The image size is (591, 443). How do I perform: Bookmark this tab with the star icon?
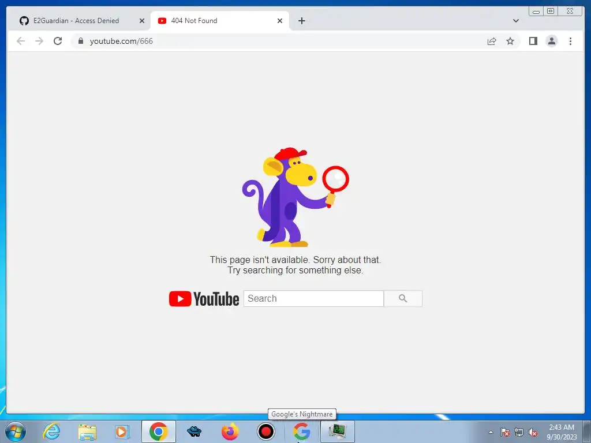coord(510,41)
